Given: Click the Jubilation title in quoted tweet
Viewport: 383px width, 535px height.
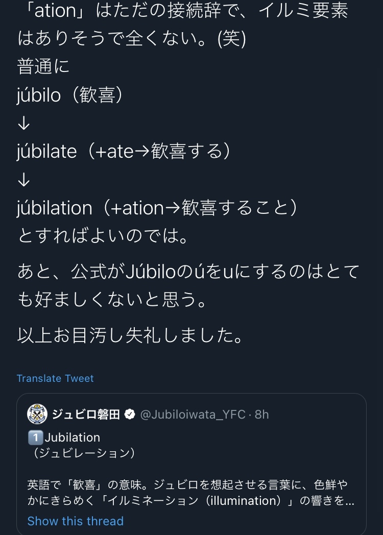Looking at the screenshot, I should coord(73,437).
